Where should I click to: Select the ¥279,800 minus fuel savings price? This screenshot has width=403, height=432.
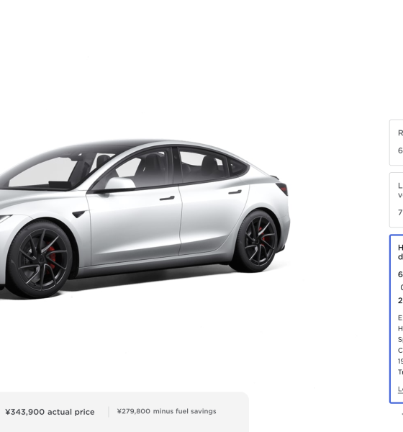coord(166,411)
